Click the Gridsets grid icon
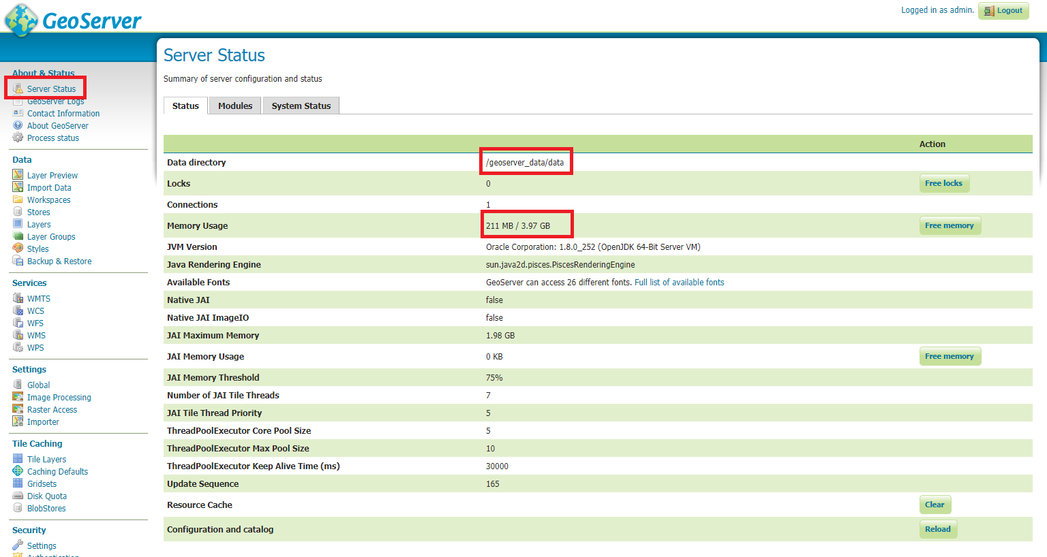This screenshot has height=557, width=1047. coord(18,483)
